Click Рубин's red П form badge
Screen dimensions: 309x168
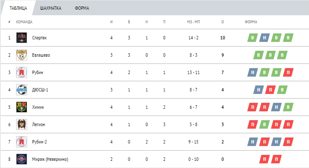click(x=288, y=72)
